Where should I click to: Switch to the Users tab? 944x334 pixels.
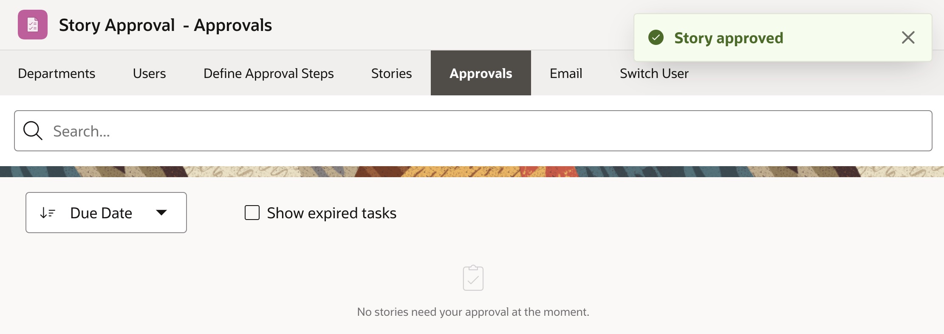(x=149, y=73)
